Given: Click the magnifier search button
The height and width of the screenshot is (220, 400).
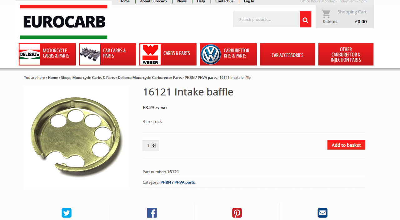Looking at the screenshot, I should coord(305,19).
